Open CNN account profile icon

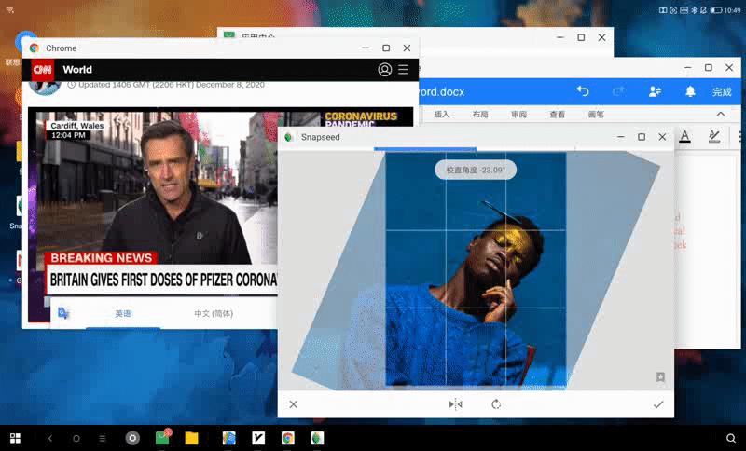(385, 70)
